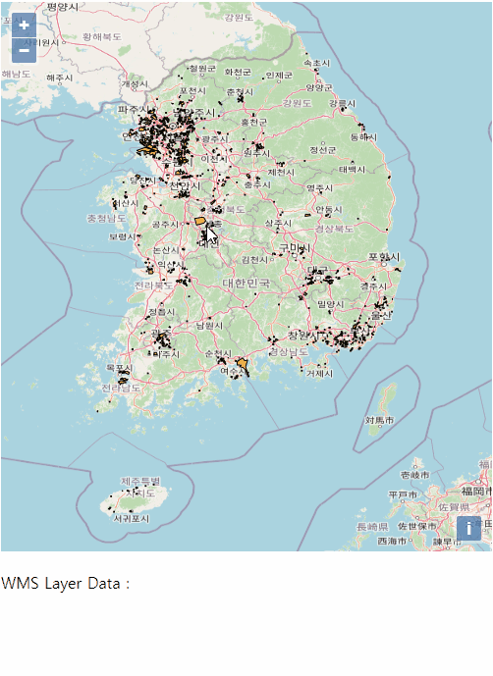Click the 정선군 county label
493x676 pixels.
click(x=322, y=150)
